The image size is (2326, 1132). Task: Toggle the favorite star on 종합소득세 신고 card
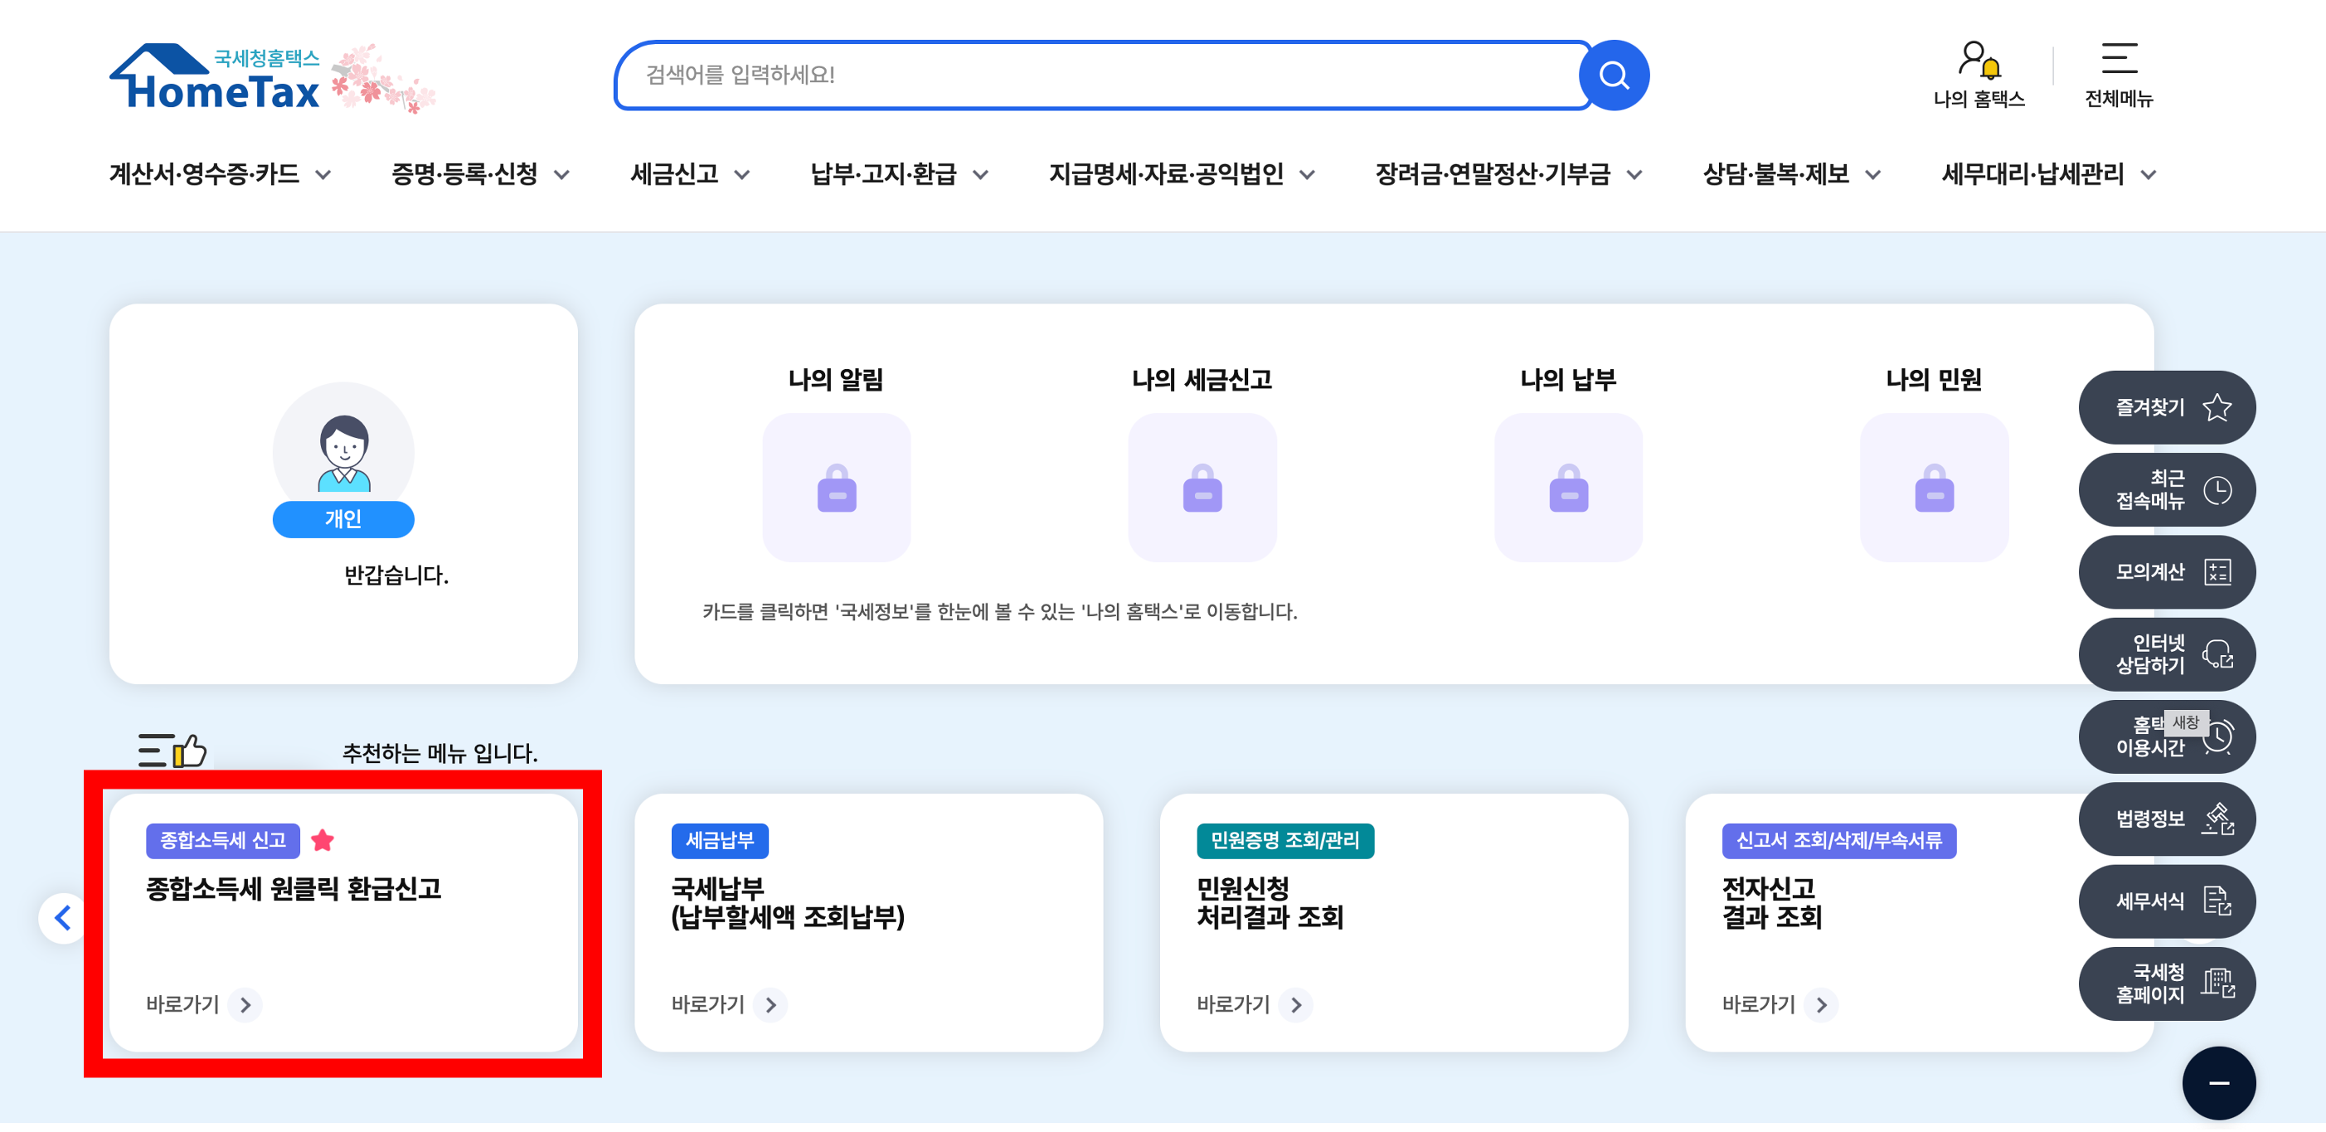(323, 839)
